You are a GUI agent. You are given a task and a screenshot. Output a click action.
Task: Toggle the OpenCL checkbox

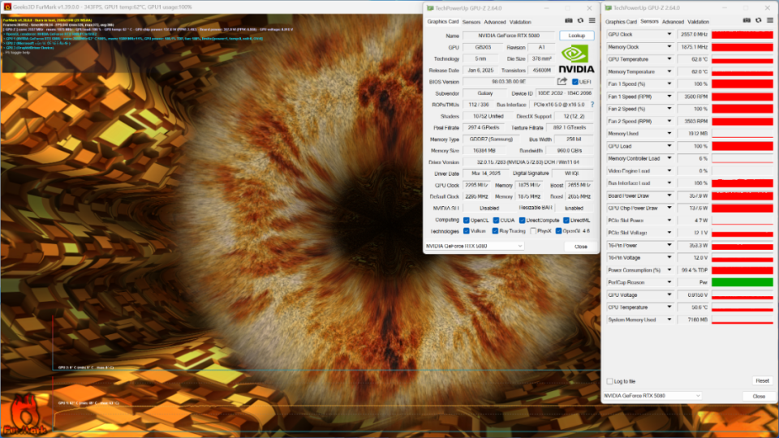(466, 221)
